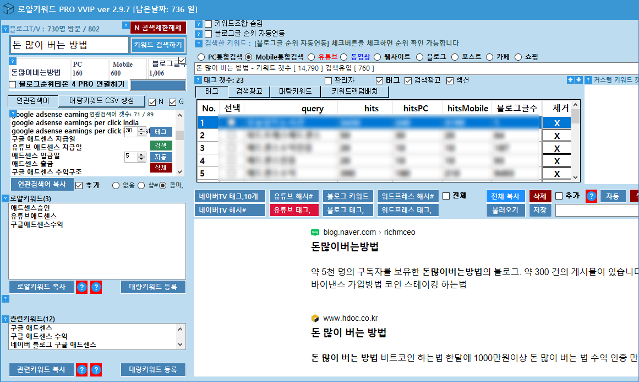
Task: Remove row 1 with its X button
Action: (x=556, y=123)
